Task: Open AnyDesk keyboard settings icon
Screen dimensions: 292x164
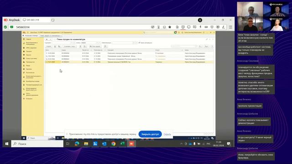Action: (206, 27)
